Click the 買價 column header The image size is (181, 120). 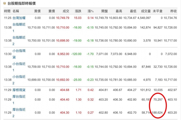37,11
